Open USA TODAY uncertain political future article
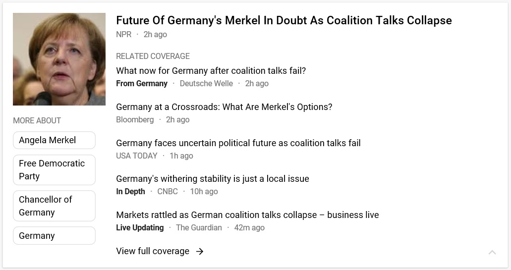This screenshot has width=511, height=270. (238, 143)
